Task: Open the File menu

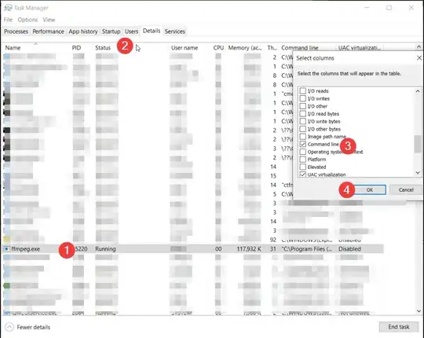Action: coord(8,20)
